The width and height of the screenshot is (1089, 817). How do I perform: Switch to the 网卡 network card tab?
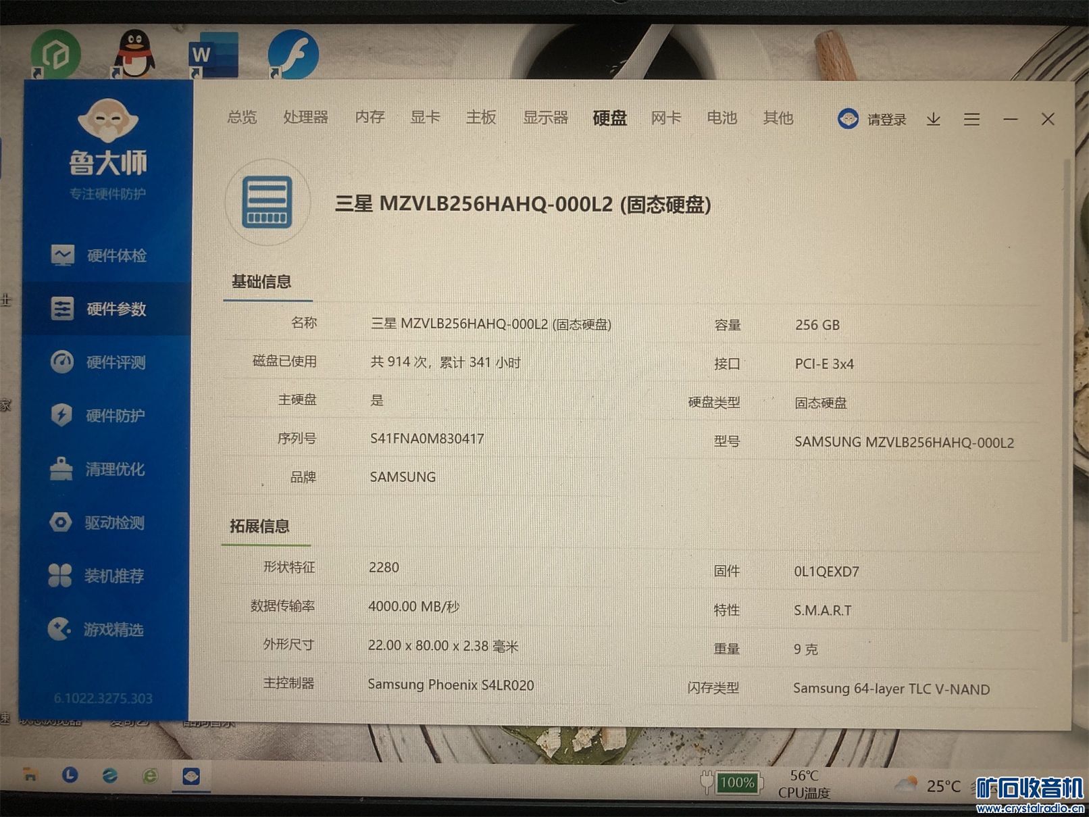click(x=665, y=118)
